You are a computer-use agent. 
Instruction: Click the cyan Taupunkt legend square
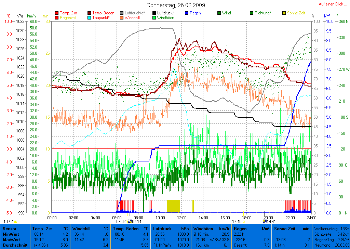tap(90, 17)
